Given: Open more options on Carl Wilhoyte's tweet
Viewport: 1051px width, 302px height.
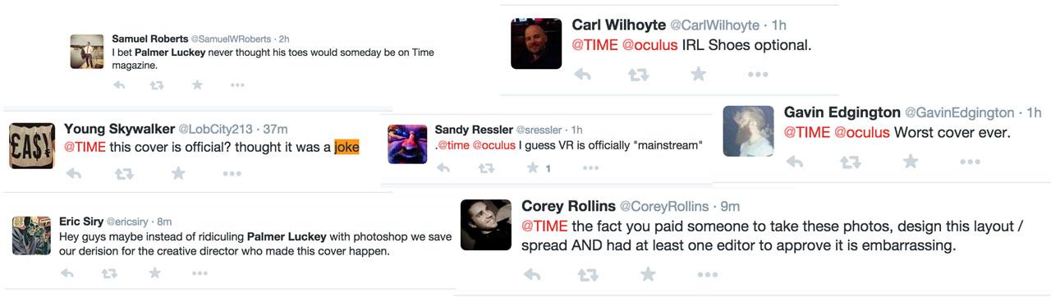Looking at the screenshot, I should [x=758, y=75].
